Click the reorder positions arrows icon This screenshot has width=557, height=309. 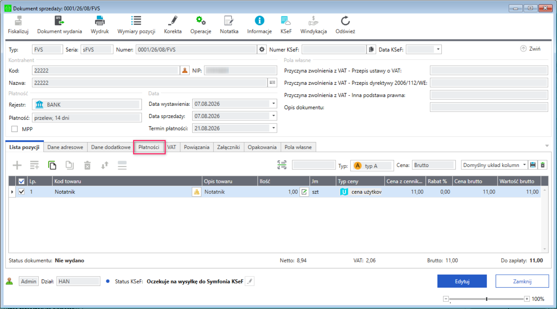[x=105, y=165]
